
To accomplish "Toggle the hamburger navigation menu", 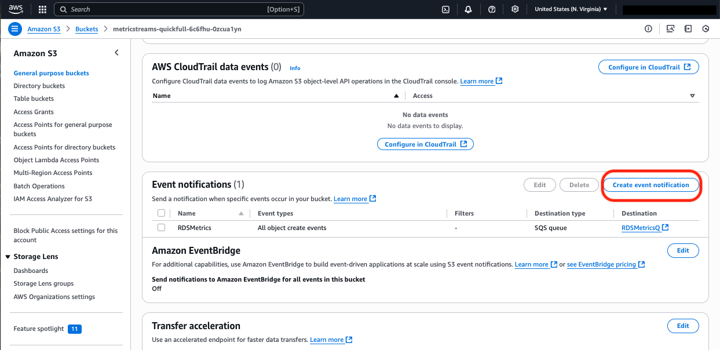I will [x=15, y=29].
